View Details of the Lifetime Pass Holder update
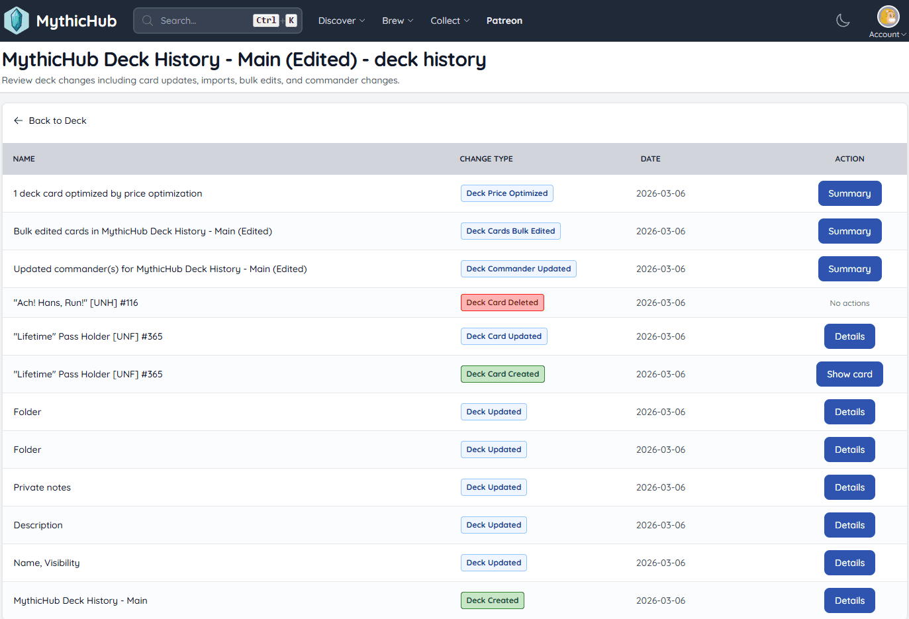This screenshot has height=619, width=909. pos(849,336)
